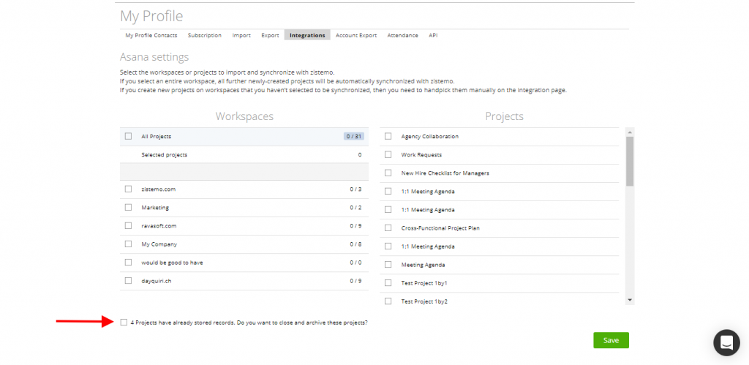Click the Agency Collaboration project name
Screen dimensions: 749x365
tap(430, 136)
